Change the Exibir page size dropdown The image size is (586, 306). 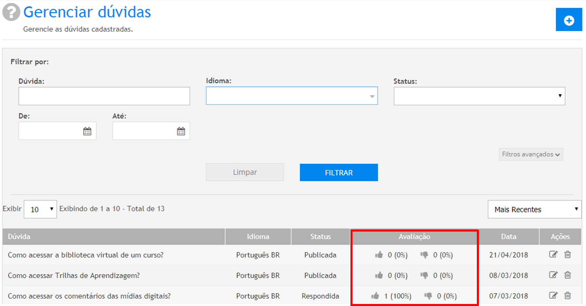pyautogui.click(x=40, y=209)
